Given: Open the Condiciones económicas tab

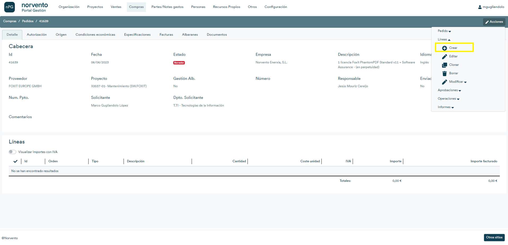Looking at the screenshot, I should (95, 35).
